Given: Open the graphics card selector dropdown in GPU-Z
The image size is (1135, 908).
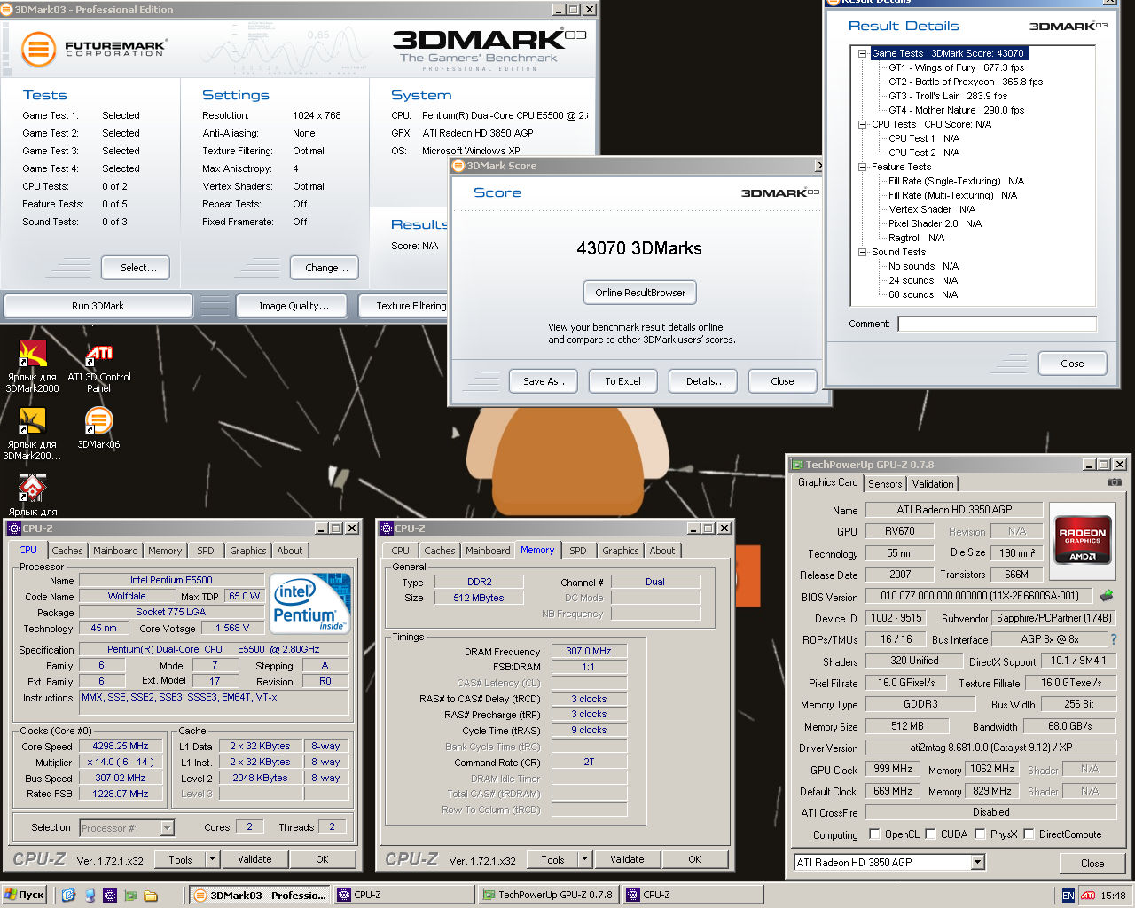Looking at the screenshot, I should (x=977, y=862).
